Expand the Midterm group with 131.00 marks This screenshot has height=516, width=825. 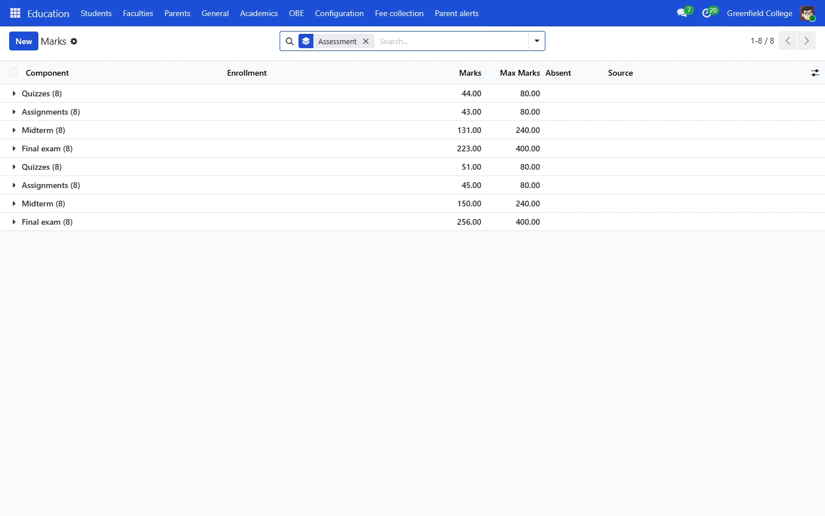[x=412, y=130]
